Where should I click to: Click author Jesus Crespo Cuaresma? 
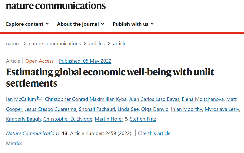pyautogui.click(x=51, y=109)
